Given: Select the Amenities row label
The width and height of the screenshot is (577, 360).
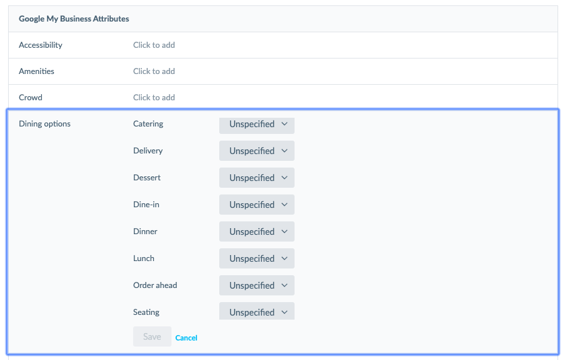Looking at the screenshot, I should click(36, 71).
